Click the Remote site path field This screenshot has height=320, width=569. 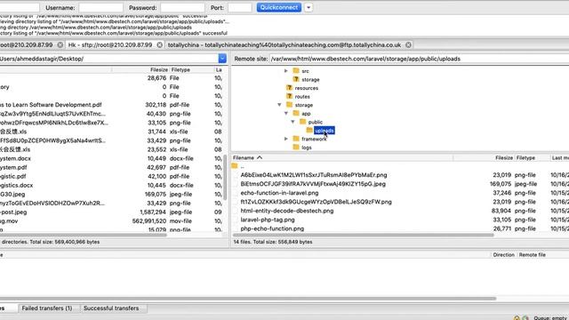pyautogui.click(x=419, y=59)
